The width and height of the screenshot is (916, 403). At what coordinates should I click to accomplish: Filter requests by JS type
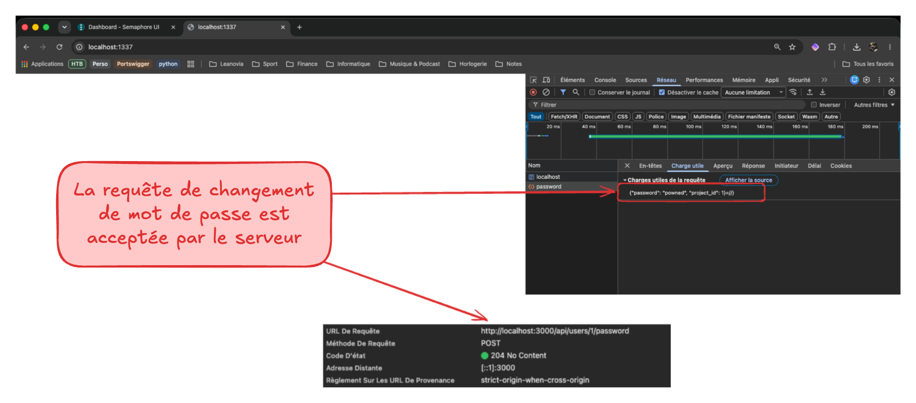click(x=638, y=117)
